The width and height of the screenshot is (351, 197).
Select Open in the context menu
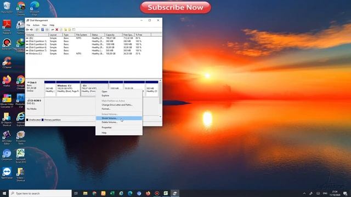pos(119,91)
